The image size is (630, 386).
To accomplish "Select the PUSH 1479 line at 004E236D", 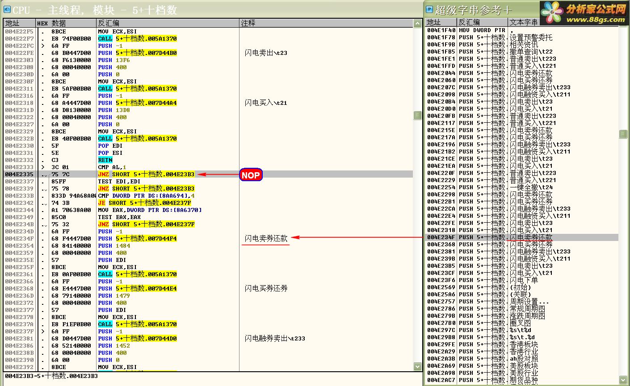I will [x=208, y=295].
